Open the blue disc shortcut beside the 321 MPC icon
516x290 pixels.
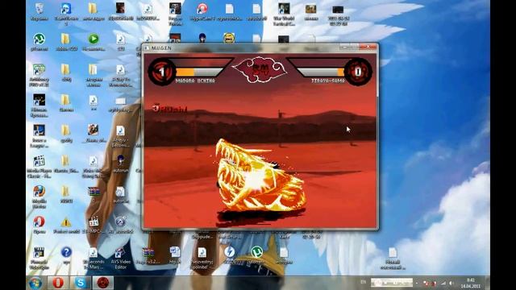point(120,222)
